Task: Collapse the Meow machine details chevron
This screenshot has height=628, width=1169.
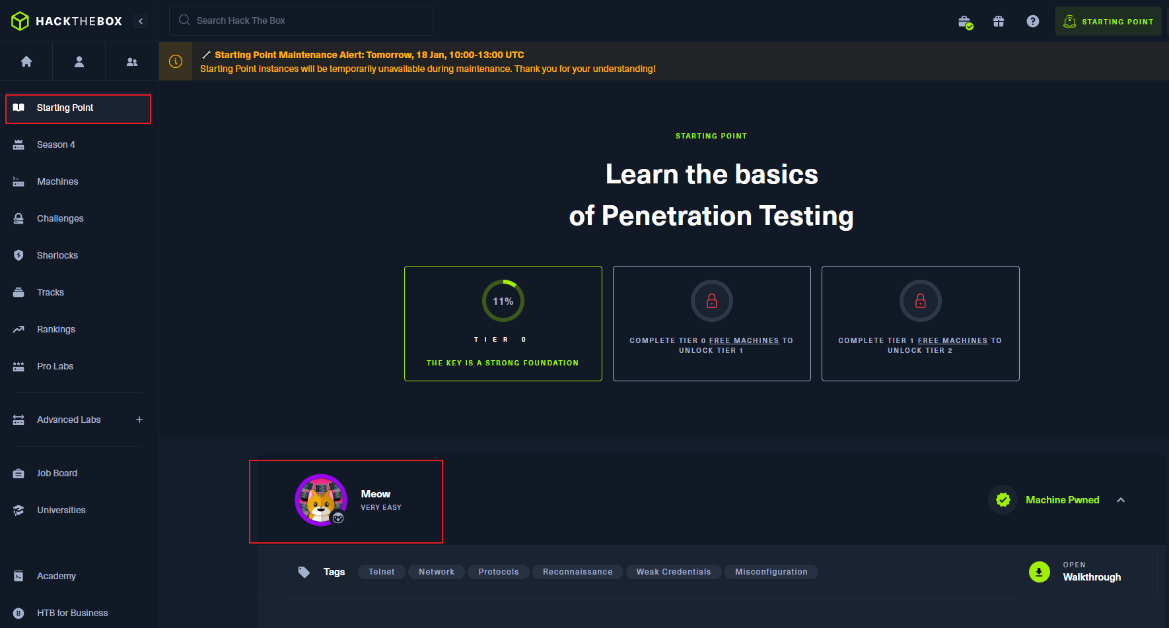Action: 1121,500
